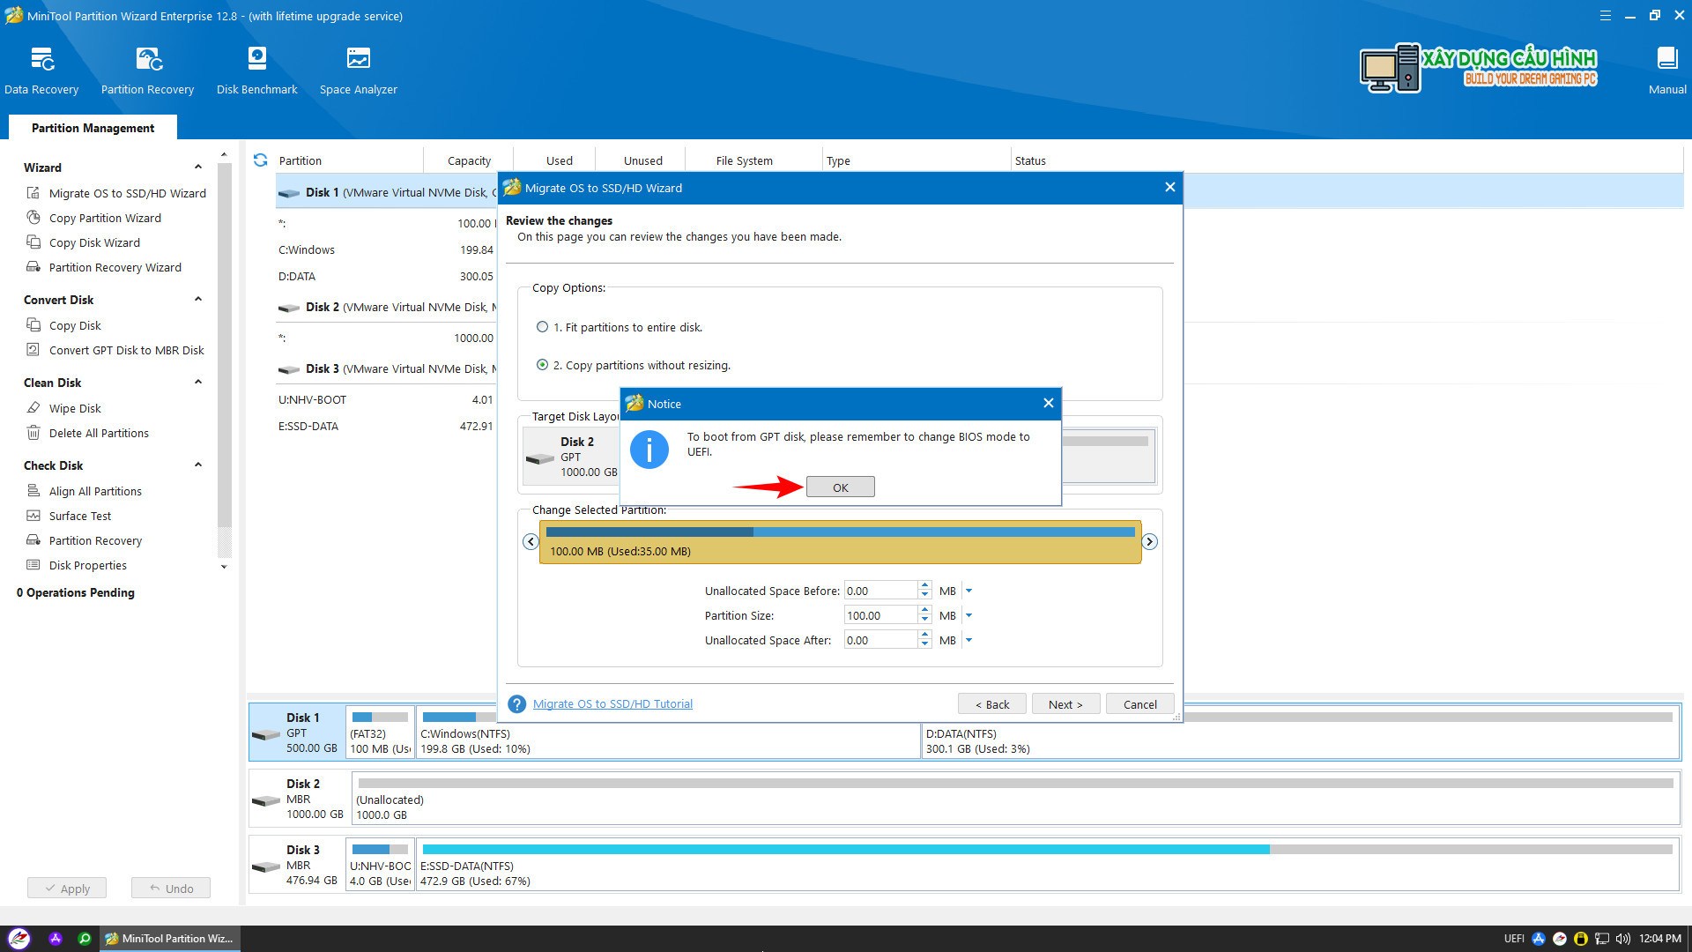Open Data Recovery tool

[x=41, y=71]
